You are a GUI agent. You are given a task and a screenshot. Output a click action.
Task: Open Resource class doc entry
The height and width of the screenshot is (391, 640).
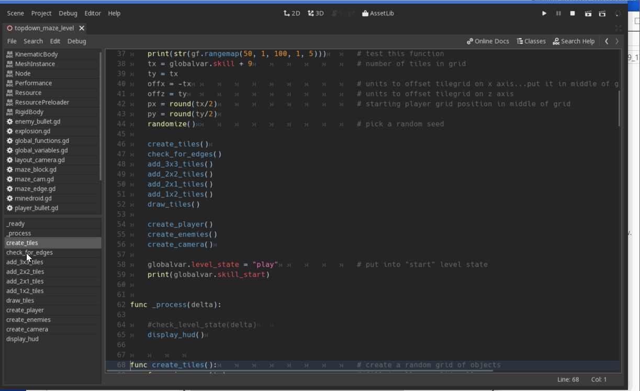tap(52, 93)
